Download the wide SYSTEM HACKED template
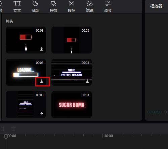The image size is (168, 149). [87, 81]
